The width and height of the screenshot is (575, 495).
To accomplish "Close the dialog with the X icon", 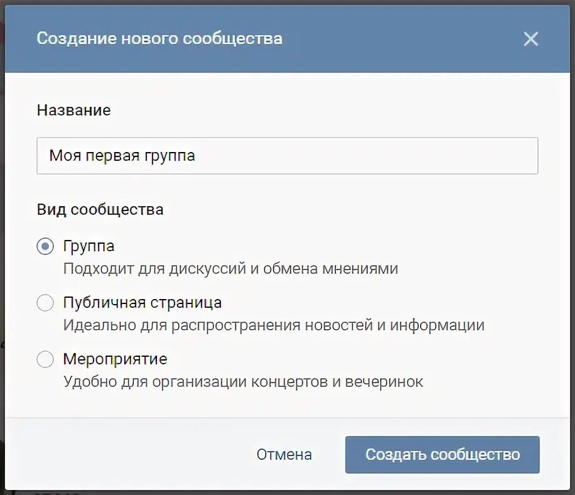I will (x=530, y=39).
